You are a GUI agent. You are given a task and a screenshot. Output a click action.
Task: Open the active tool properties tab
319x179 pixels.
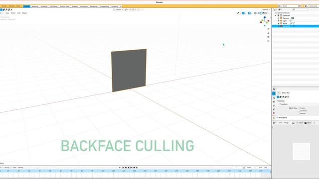274,93
